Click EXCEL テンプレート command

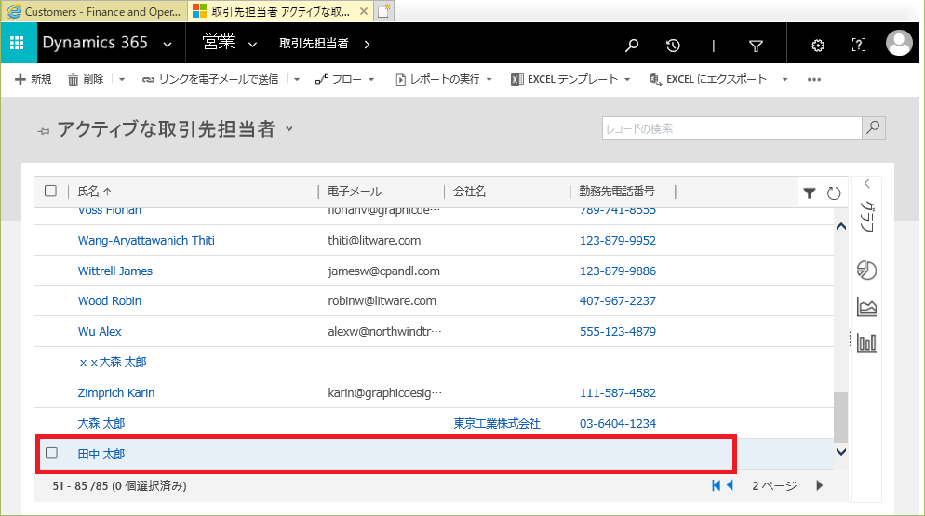coord(565,79)
